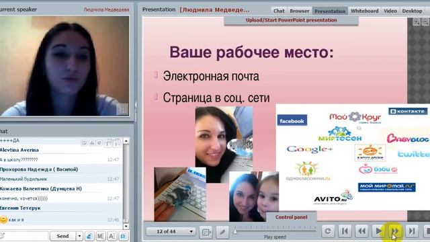Click the Google+ logo on slide
The height and width of the screenshot is (242, 430).
pos(310,149)
